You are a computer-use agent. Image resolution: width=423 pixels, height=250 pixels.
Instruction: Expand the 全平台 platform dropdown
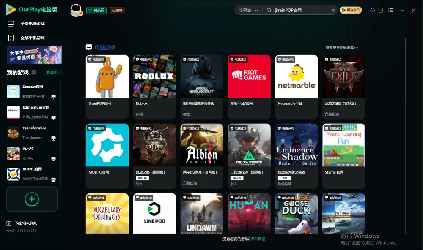248,10
